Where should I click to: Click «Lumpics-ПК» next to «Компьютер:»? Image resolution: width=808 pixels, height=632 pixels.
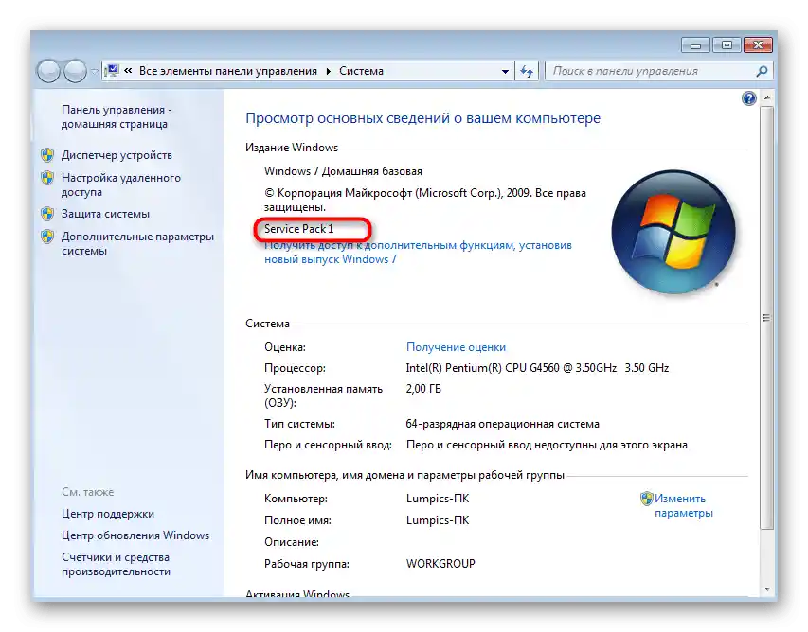(x=438, y=499)
